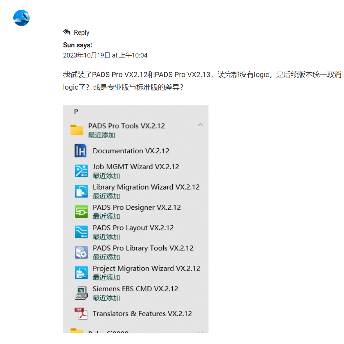Click the 最近添加 tag under Job MGMT Wizard
The height and width of the screenshot is (344, 344).
coord(106,176)
